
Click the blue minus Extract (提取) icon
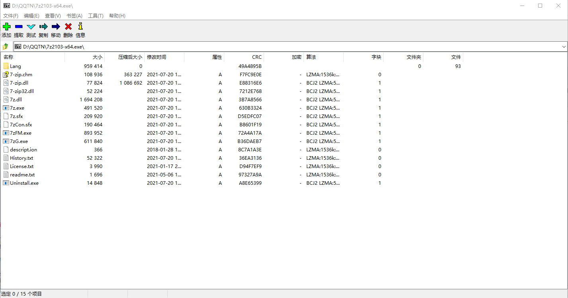[x=19, y=27]
